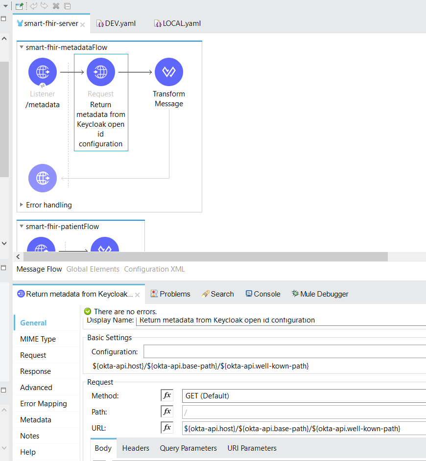Click the delete X toolbar icon
The image size is (426, 461).
pyautogui.click(x=56, y=6)
